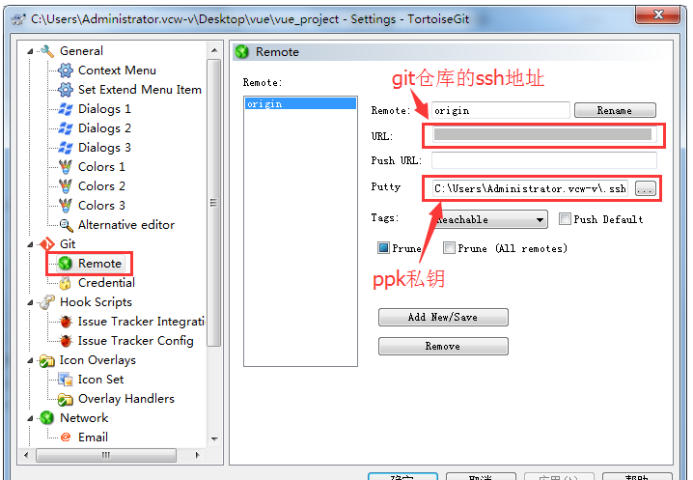Click tree horizontal scrollbar right arrow
Viewport: 693px width, 480px height.
[x=197, y=455]
